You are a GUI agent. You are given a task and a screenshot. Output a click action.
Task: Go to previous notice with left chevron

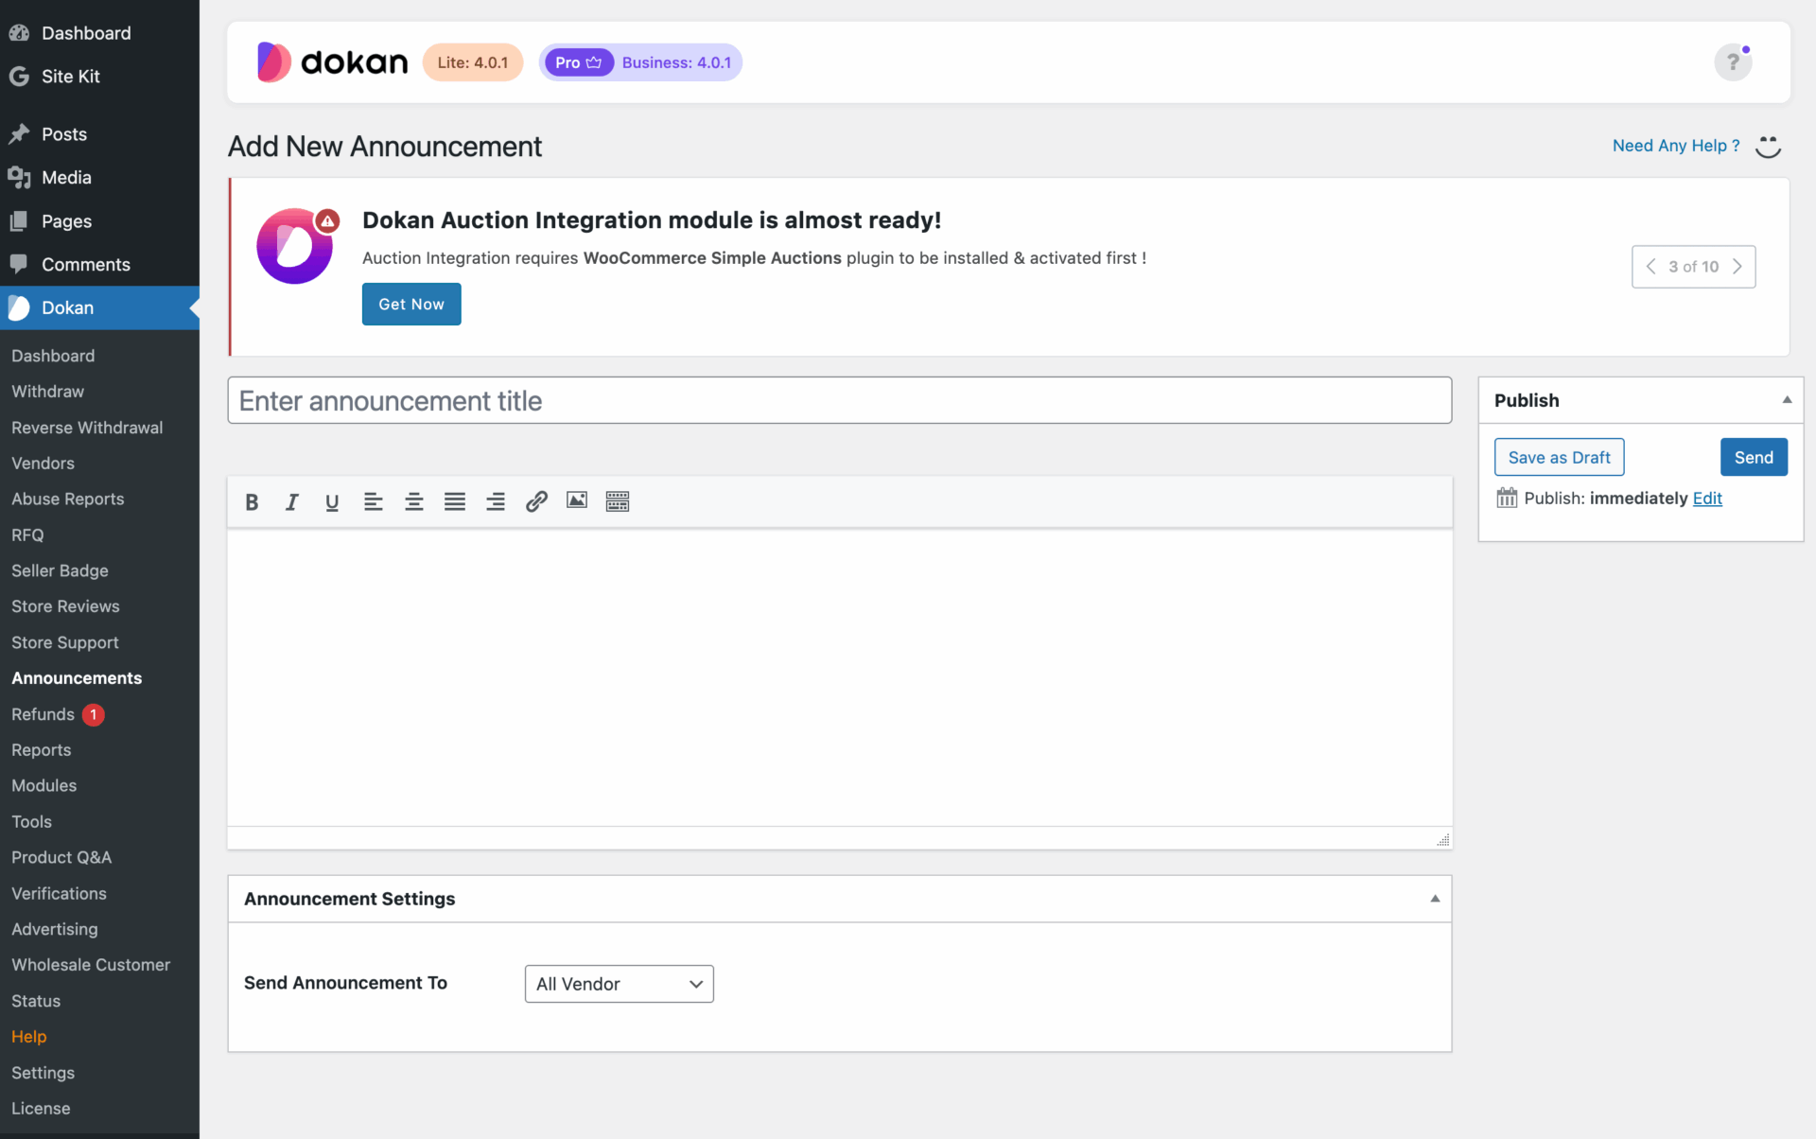(1650, 267)
